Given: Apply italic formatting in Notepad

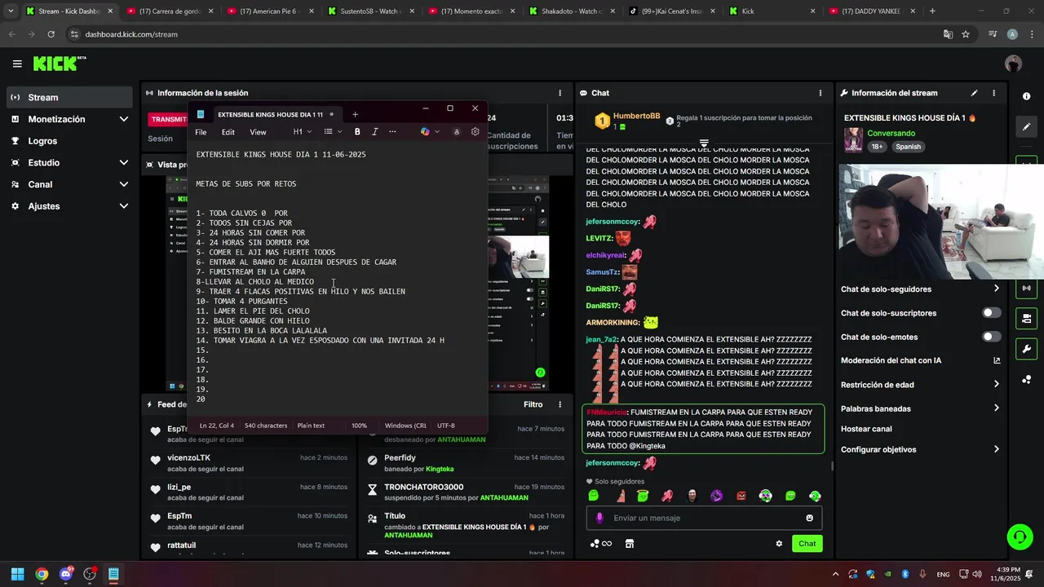Looking at the screenshot, I should coord(374,131).
